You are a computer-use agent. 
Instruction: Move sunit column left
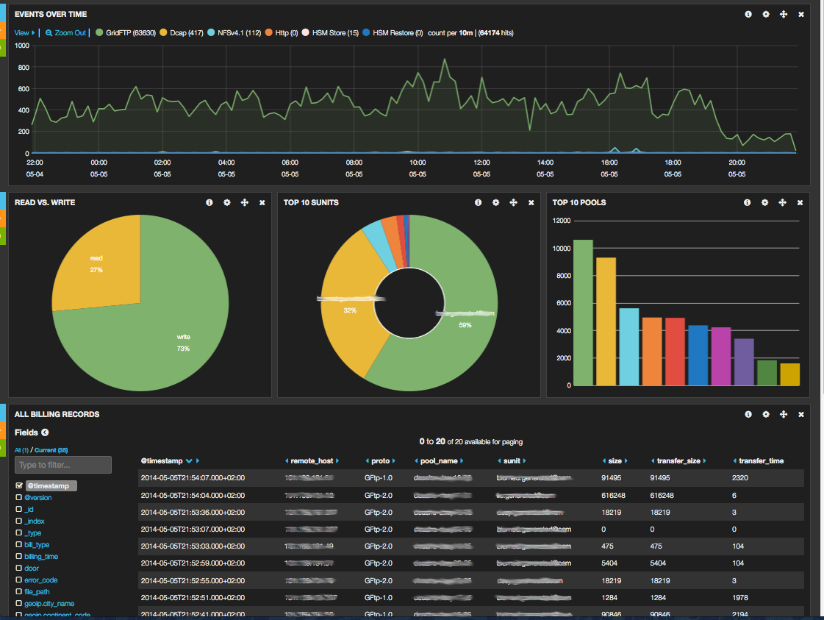coord(499,461)
